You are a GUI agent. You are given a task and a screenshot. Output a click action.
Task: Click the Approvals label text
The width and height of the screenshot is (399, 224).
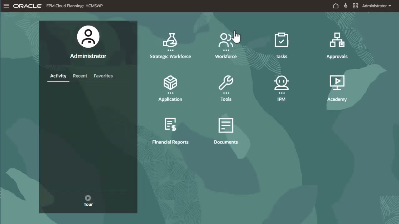(337, 56)
